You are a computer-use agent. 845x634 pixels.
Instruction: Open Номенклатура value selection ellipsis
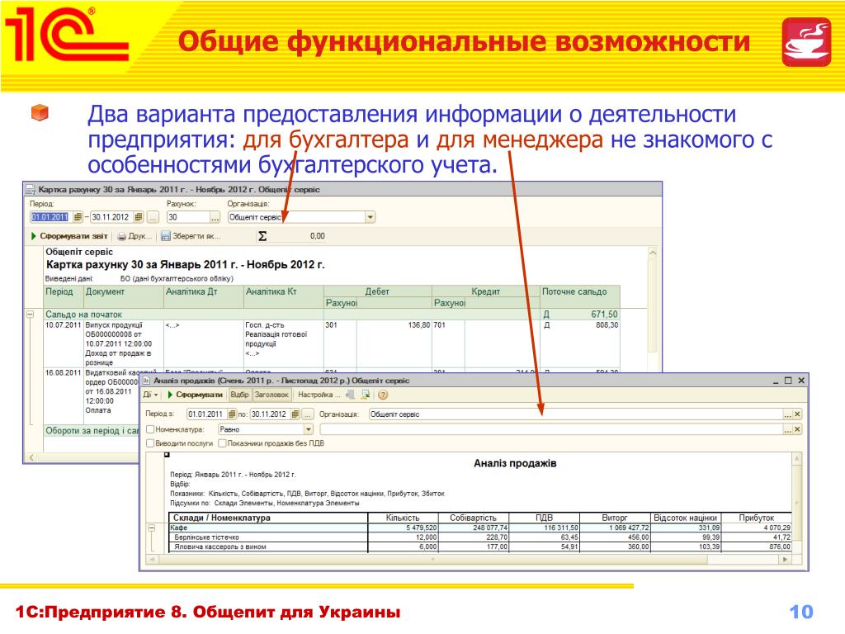pos(787,429)
